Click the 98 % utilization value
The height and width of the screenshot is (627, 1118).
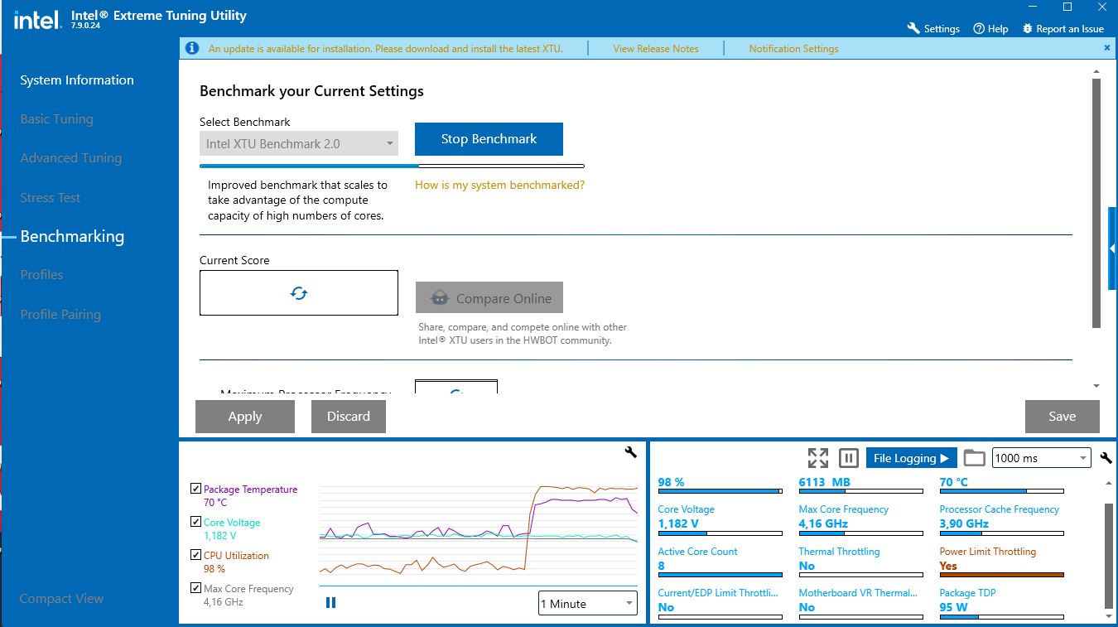point(671,482)
